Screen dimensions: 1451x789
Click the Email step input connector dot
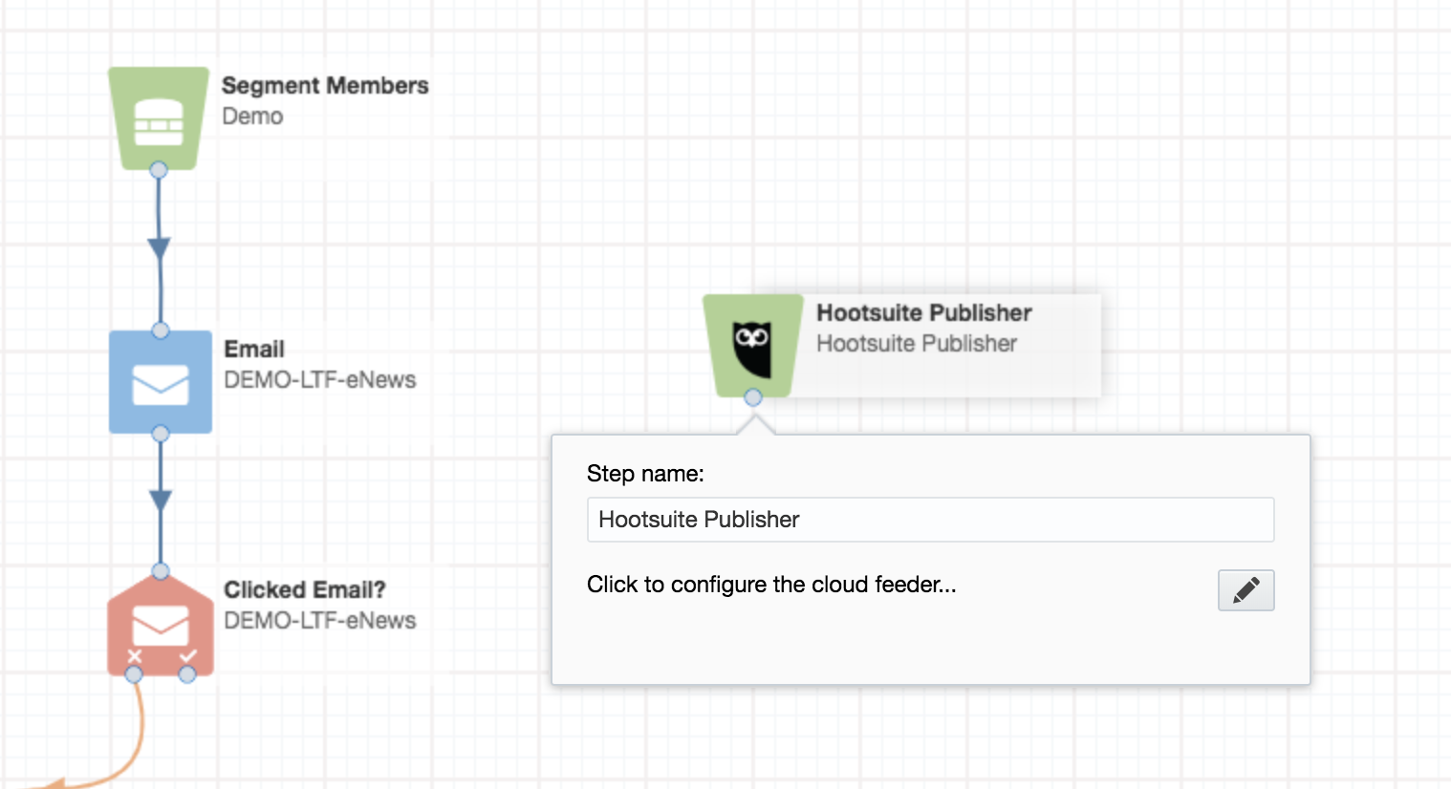[x=161, y=331]
